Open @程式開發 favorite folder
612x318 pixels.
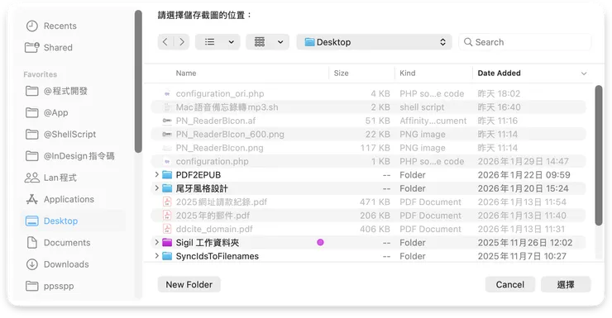coord(65,91)
